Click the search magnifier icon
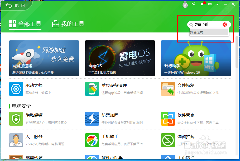 click(x=191, y=25)
